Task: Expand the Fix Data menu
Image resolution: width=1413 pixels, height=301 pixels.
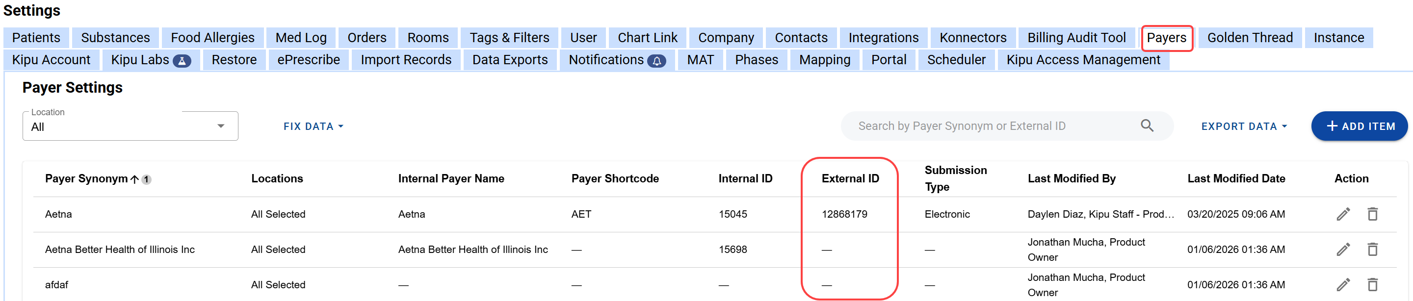Action: 313,126
